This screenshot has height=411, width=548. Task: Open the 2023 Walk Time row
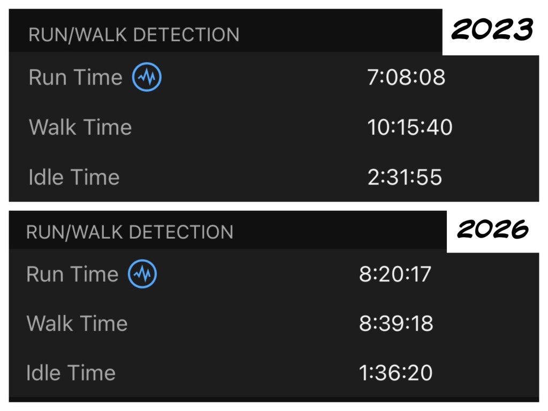click(x=274, y=127)
